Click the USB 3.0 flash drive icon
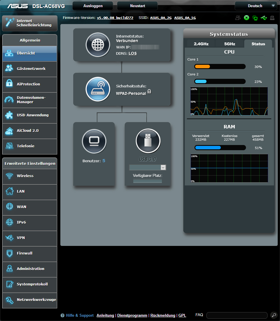 148,141
